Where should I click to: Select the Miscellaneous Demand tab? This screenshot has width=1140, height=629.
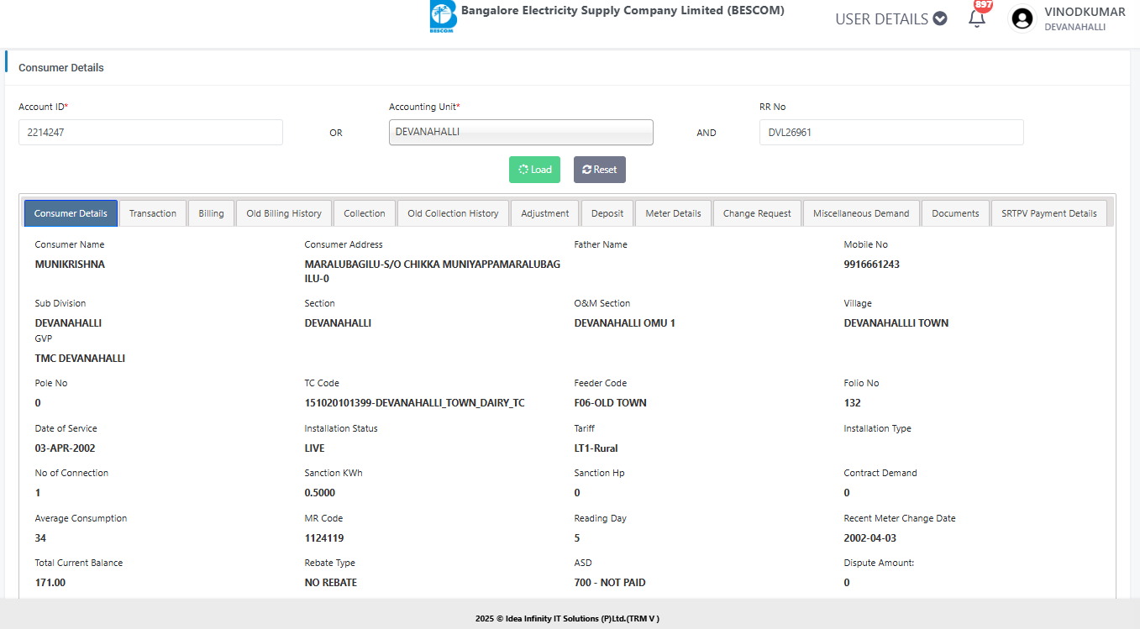pyautogui.click(x=861, y=213)
